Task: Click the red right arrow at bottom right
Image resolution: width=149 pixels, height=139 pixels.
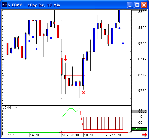Action: click(x=145, y=135)
